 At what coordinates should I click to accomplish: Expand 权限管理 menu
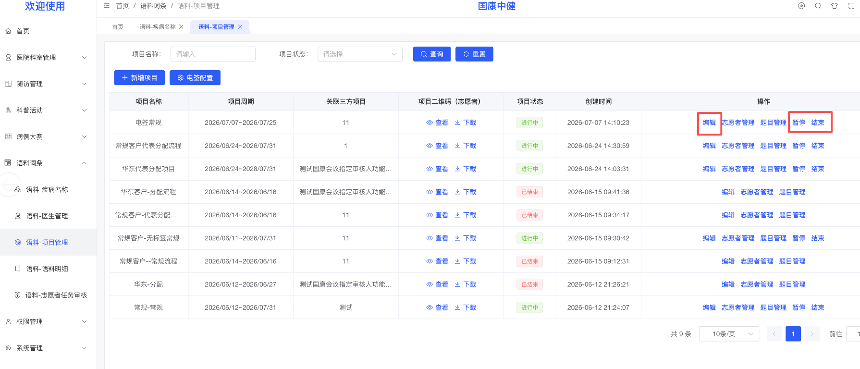tap(48, 321)
